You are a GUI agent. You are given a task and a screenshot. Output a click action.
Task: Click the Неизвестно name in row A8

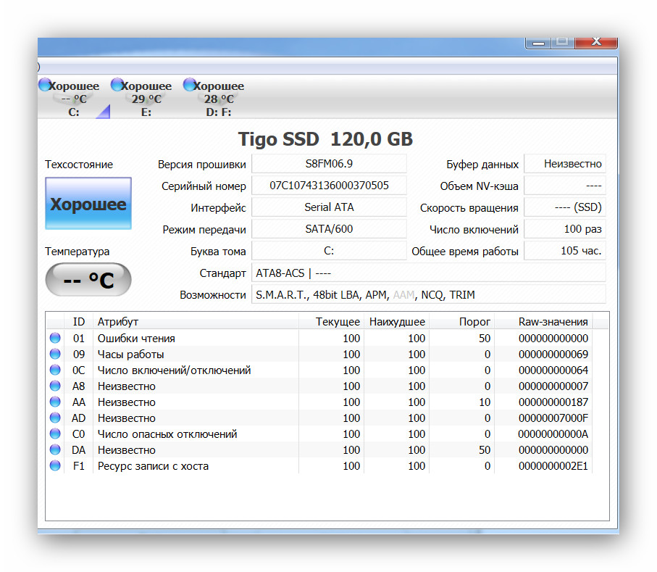pyautogui.click(x=127, y=386)
